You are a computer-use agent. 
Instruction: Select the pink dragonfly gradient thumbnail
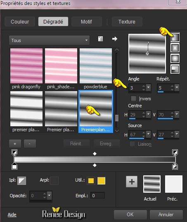[x=26, y=66]
